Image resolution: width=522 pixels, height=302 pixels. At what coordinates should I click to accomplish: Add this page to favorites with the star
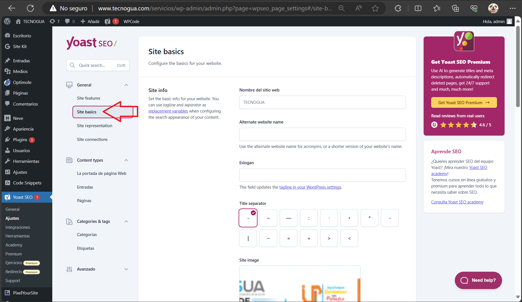(375, 8)
